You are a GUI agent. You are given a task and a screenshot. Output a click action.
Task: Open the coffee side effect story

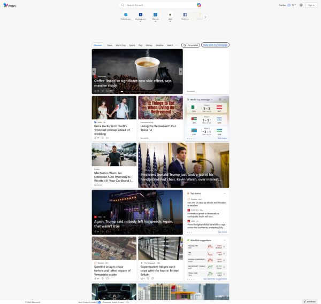133,83
